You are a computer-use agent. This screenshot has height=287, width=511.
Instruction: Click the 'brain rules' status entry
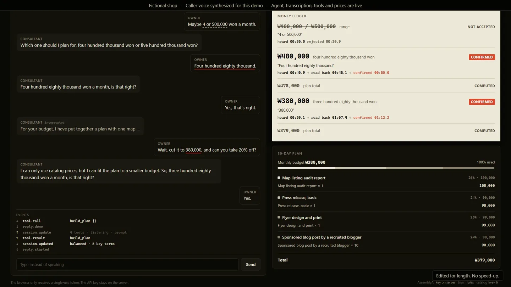466,282
